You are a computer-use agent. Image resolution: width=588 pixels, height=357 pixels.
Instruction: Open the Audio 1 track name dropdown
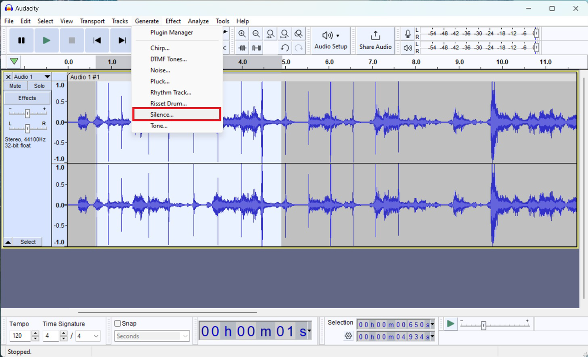click(47, 77)
